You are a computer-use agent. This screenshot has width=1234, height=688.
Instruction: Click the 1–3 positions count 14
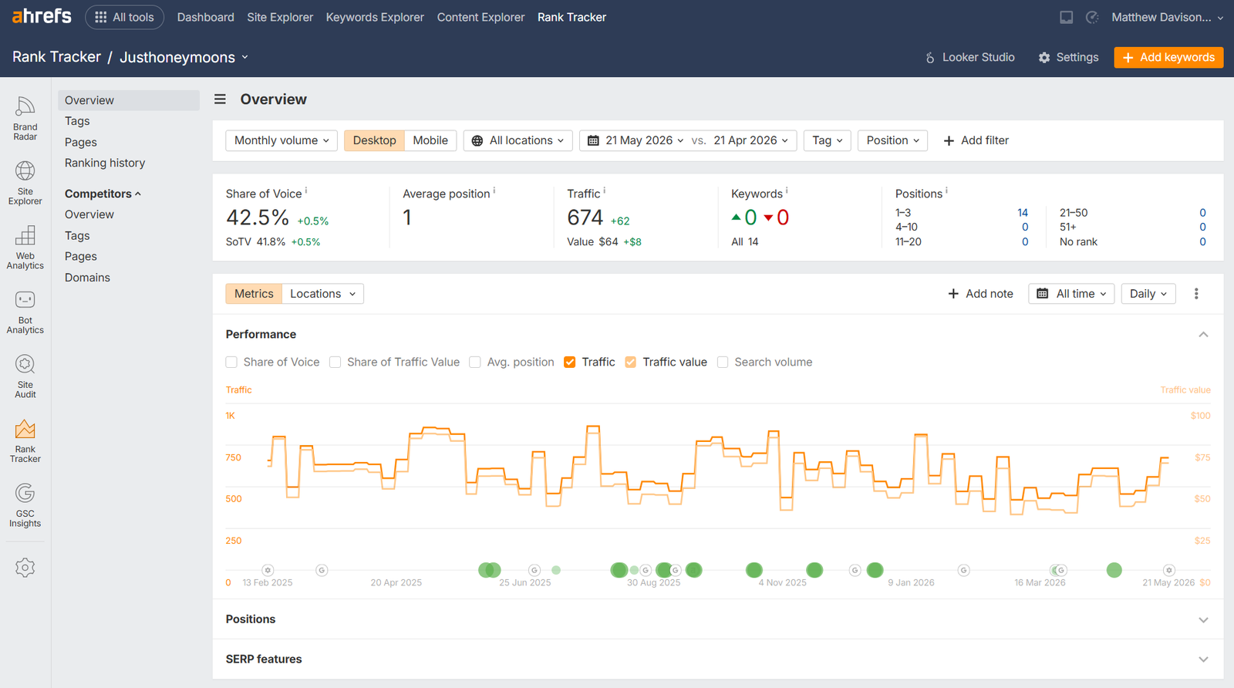[x=1023, y=213]
